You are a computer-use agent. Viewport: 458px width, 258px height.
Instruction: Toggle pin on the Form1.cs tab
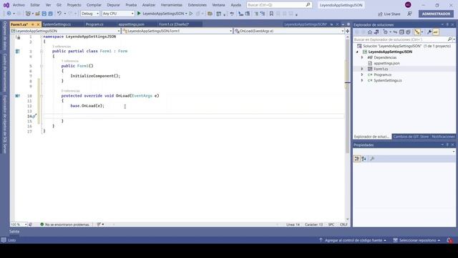pyautogui.click(x=33, y=24)
